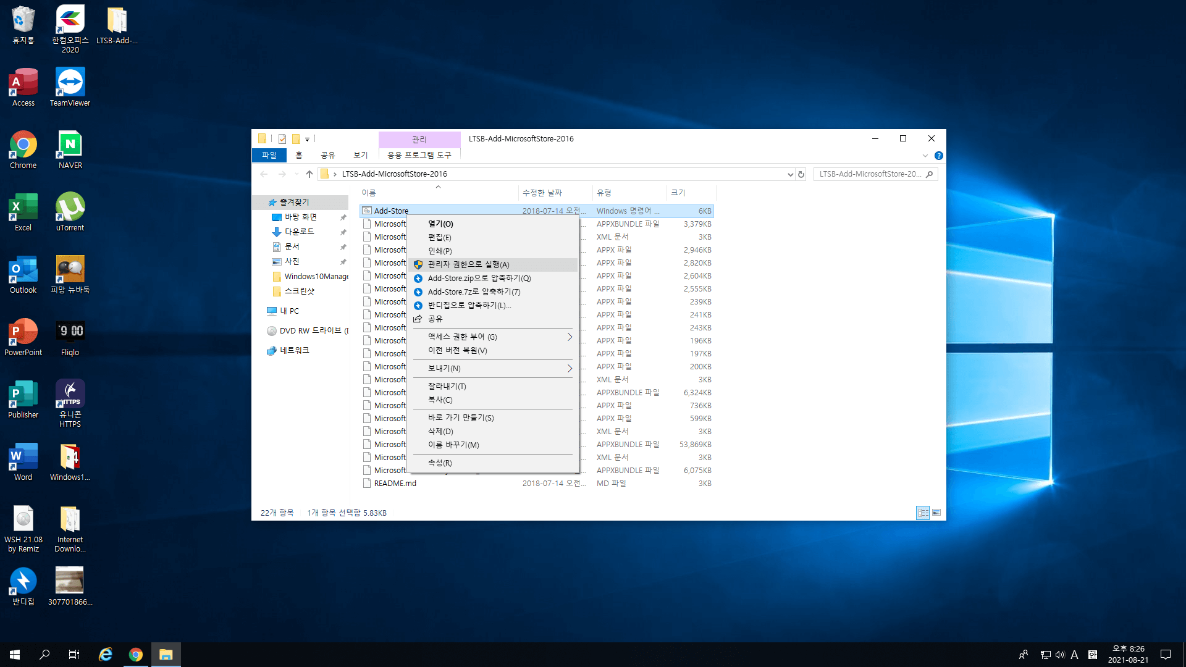This screenshot has height=667, width=1186.
Task: Select 관리자 권한으로 실행(A)
Action: click(x=494, y=264)
